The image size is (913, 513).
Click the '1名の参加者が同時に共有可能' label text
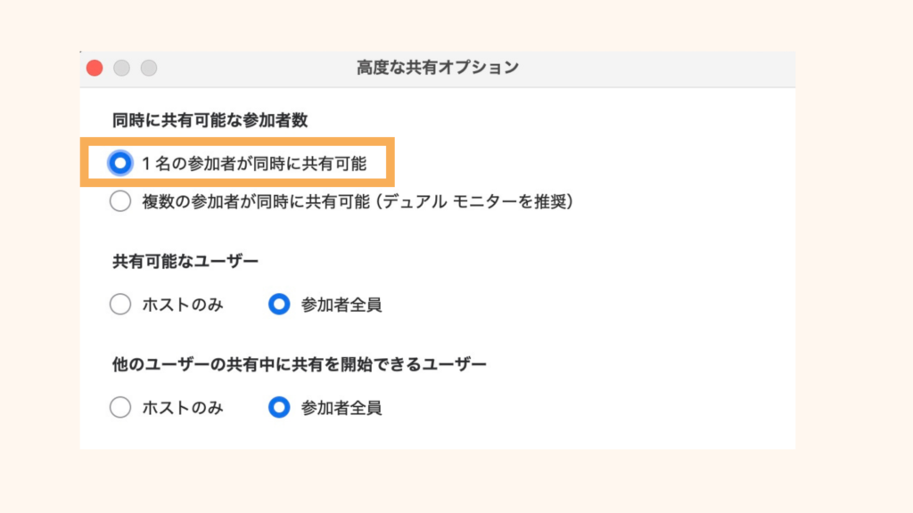pyautogui.click(x=253, y=163)
